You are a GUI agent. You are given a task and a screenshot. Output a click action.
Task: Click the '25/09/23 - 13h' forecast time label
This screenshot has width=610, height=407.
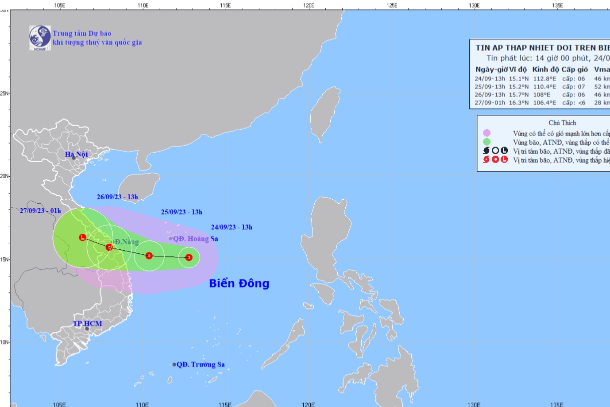(181, 212)
